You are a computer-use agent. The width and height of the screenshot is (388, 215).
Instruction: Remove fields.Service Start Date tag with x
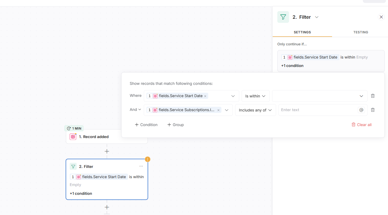coord(205,96)
